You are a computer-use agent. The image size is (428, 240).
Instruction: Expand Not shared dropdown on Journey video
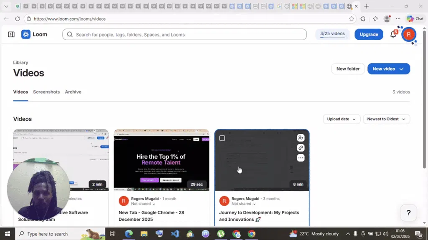[244, 204]
